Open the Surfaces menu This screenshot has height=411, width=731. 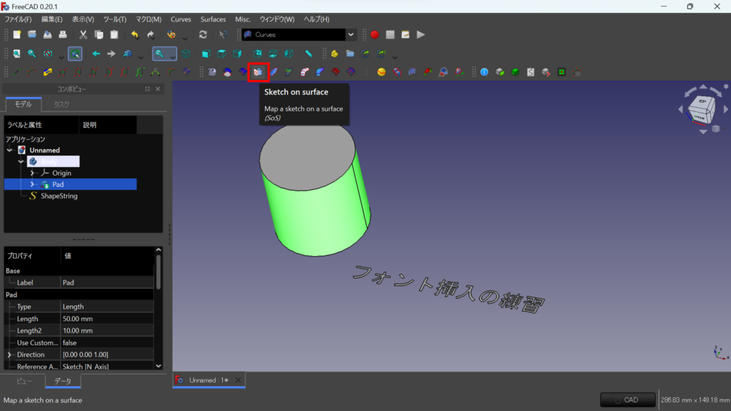click(213, 19)
